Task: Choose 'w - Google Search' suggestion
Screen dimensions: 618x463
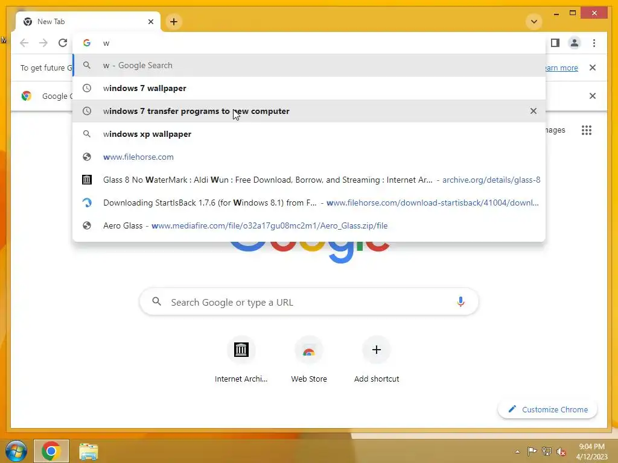Action: [x=310, y=65]
